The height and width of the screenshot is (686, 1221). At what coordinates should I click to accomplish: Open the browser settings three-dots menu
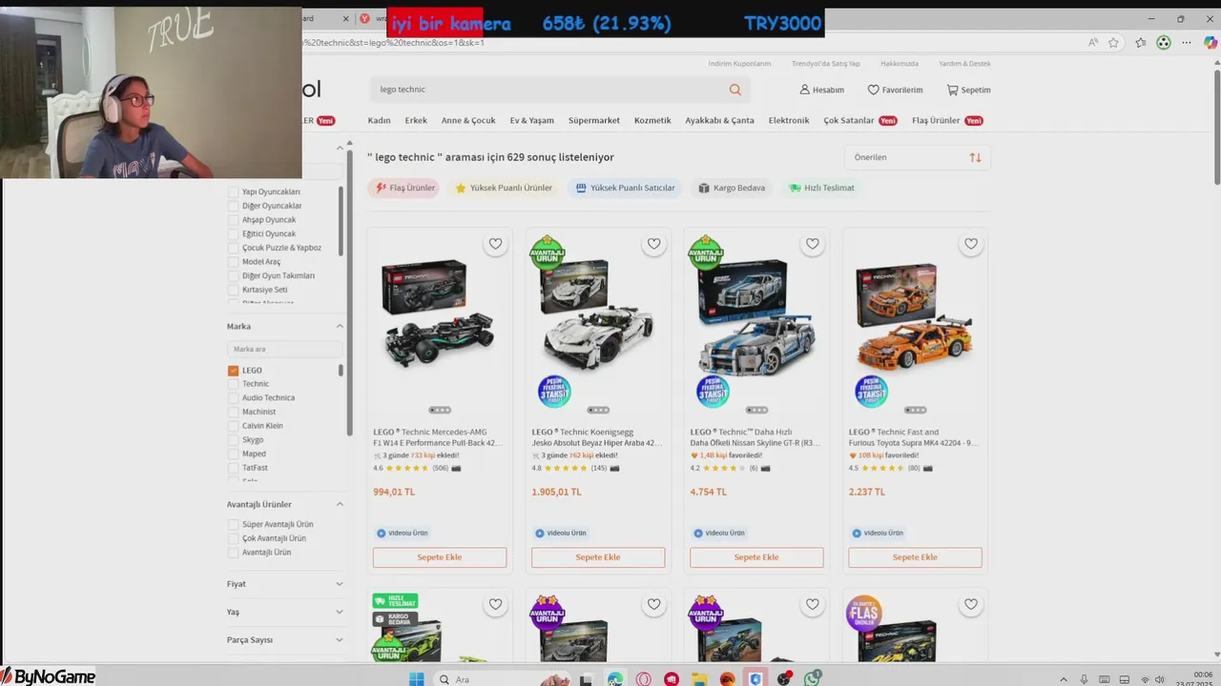click(x=1187, y=43)
